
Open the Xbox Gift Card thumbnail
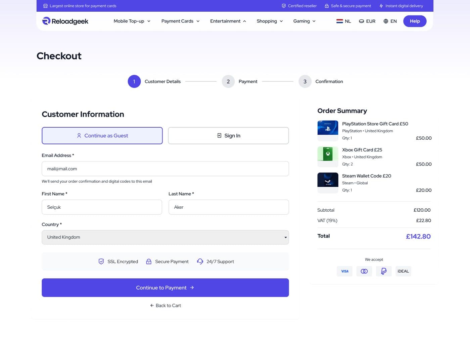(x=328, y=157)
